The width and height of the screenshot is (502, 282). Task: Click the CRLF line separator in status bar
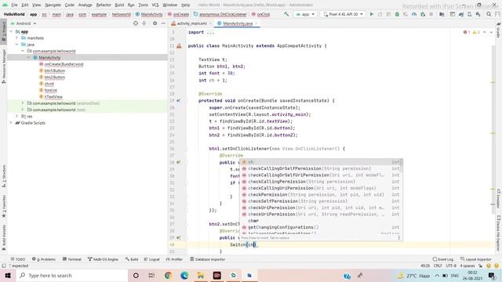438,266
